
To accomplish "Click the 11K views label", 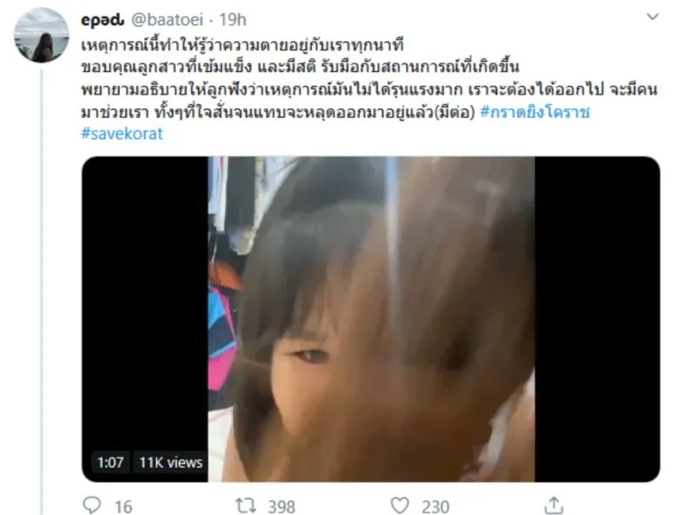I will [x=170, y=463].
